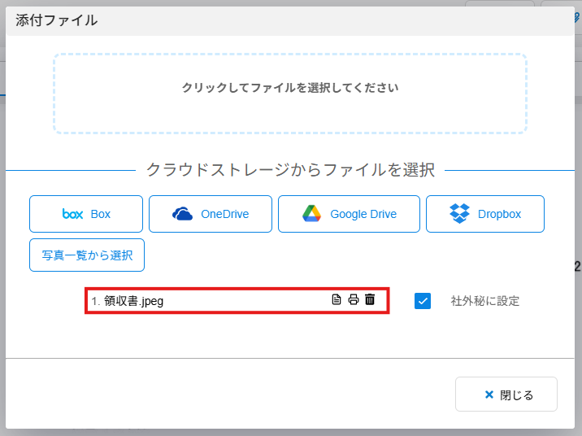Open the preview document icon for 領収書.jpeg
Image resolution: width=582 pixels, height=436 pixels.
pyautogui.click(x=337, y=299)
